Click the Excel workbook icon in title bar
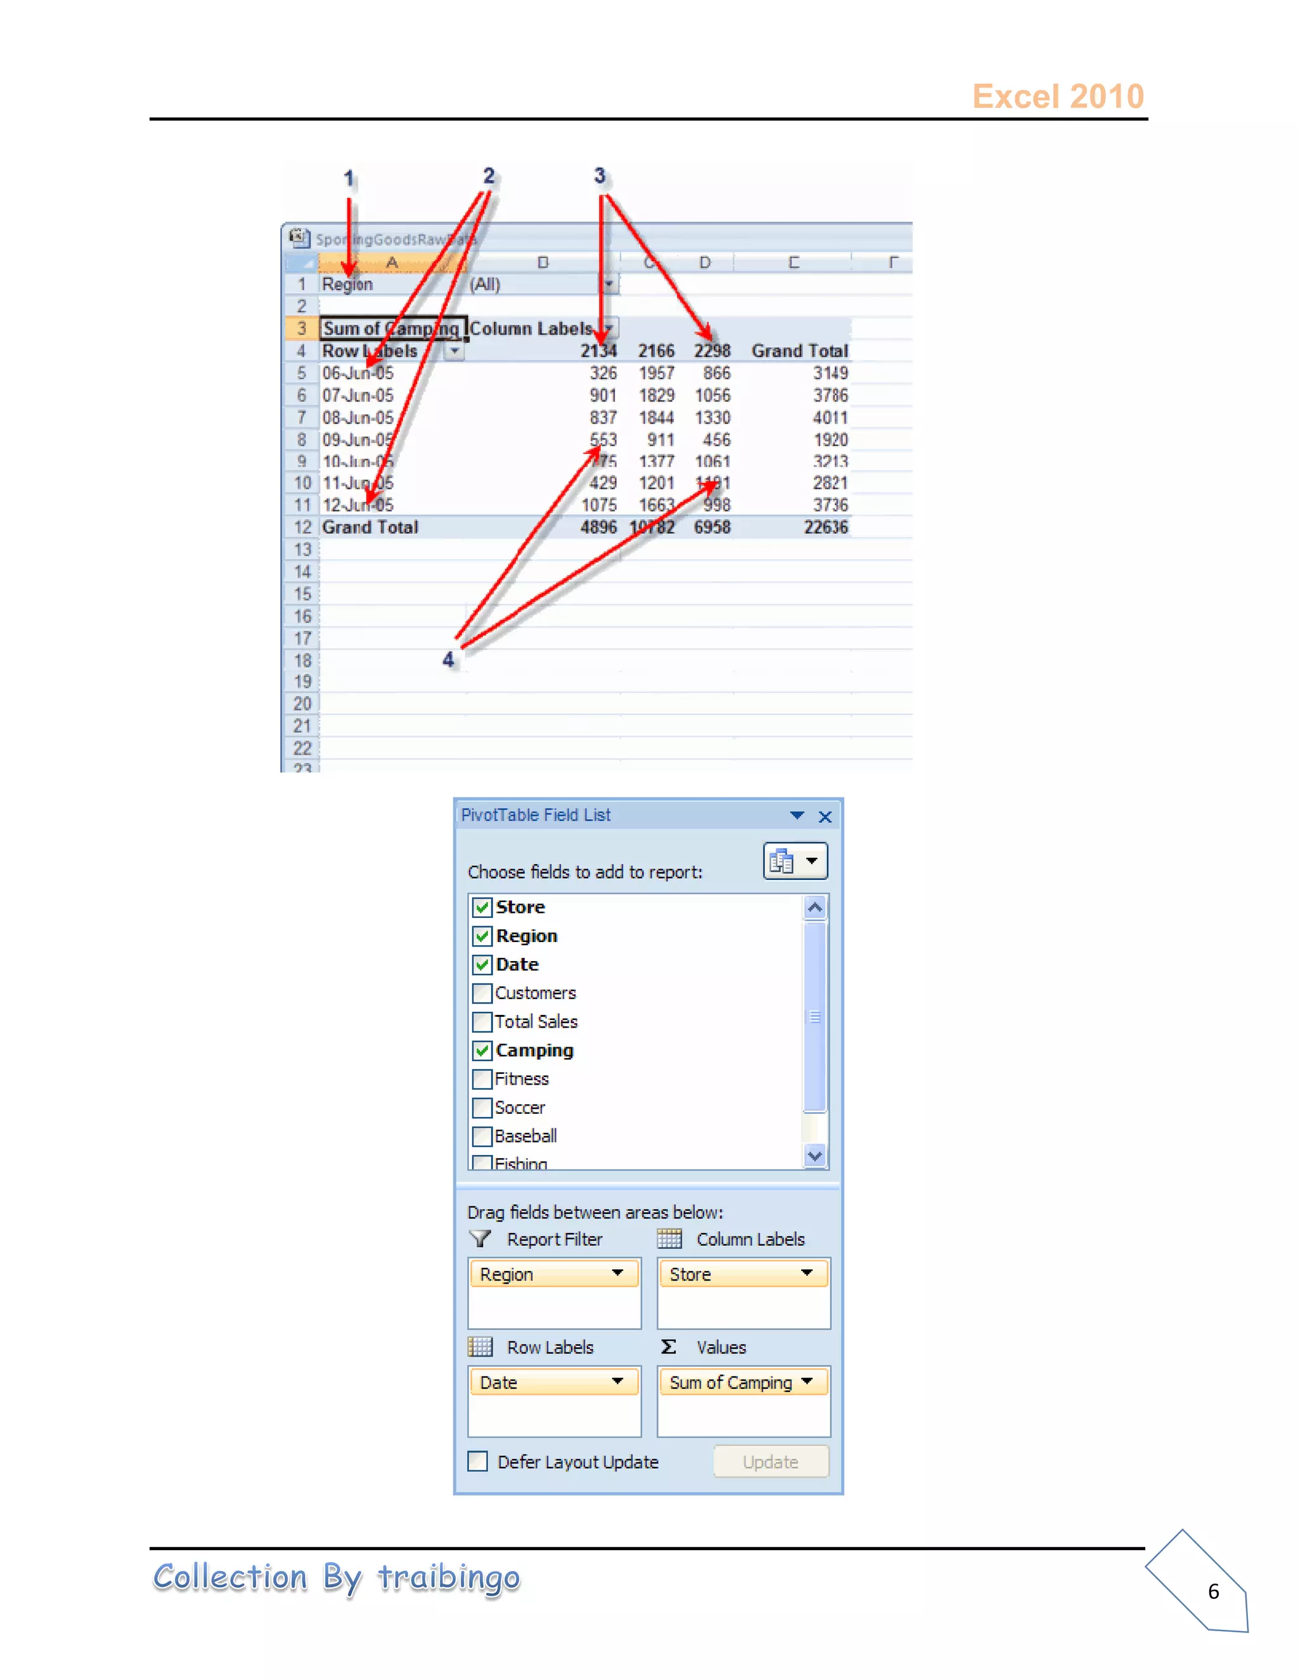Viewport: 1298px width, 1680px height. (x=299, y=237)
